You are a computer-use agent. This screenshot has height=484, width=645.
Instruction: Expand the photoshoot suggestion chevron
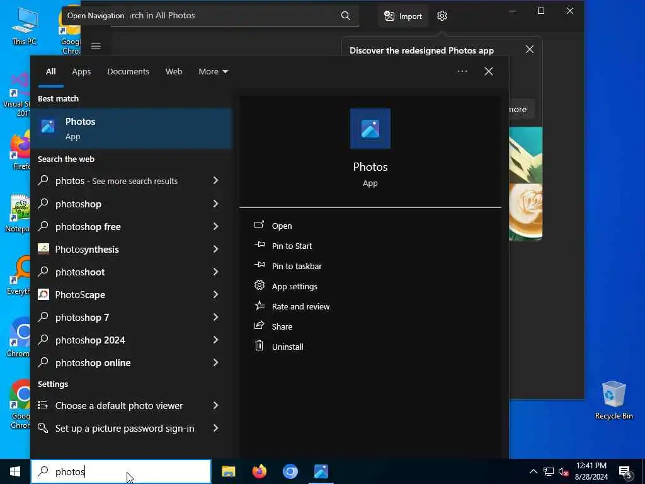(215, 271)
